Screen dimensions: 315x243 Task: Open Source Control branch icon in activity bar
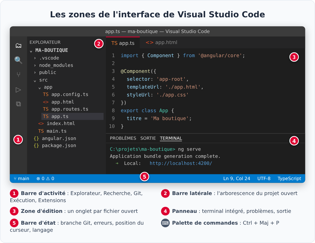tap(18, 75)
